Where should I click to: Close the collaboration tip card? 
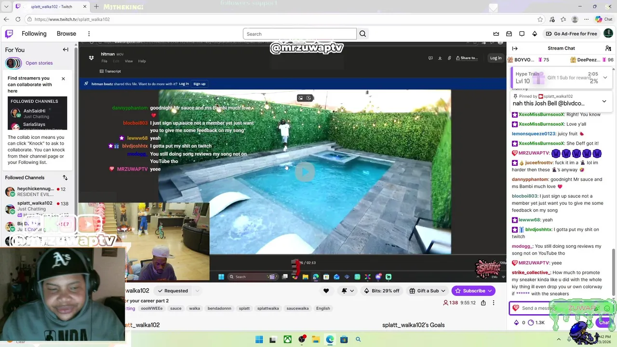[63, 78]
